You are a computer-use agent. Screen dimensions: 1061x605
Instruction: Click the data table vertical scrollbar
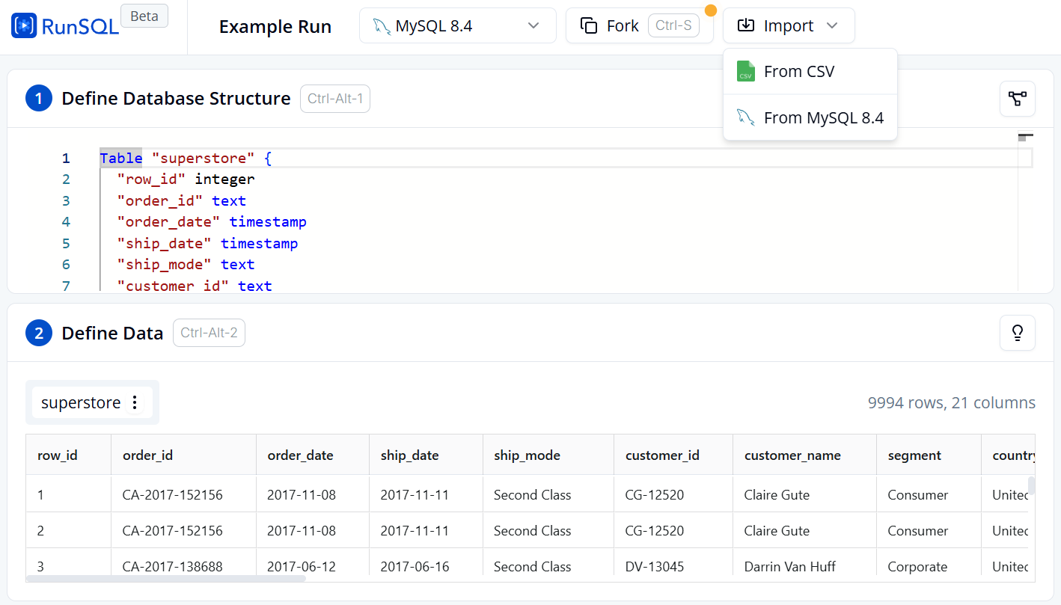(1031, 486)
